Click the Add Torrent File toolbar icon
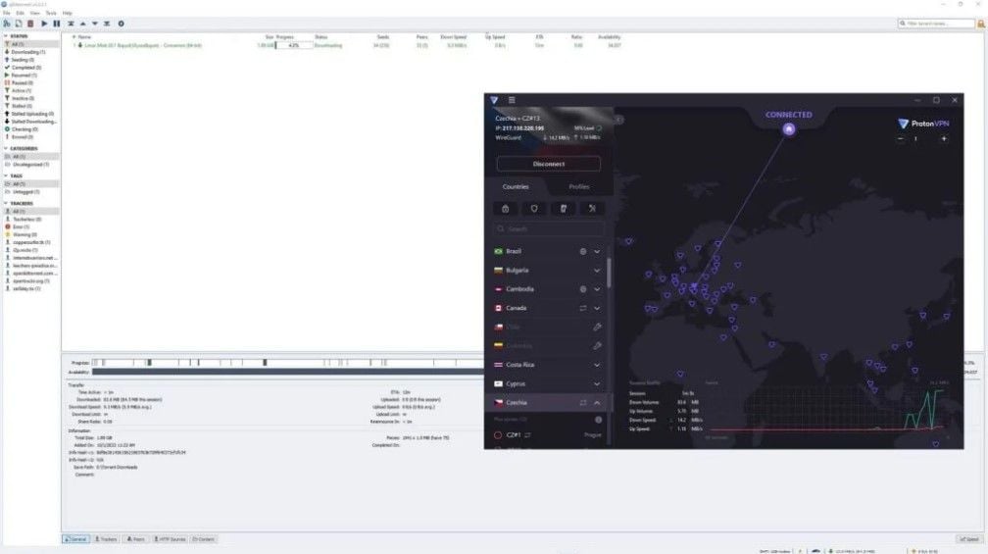Screen dimensions: 988x554 tap(19, 24)
